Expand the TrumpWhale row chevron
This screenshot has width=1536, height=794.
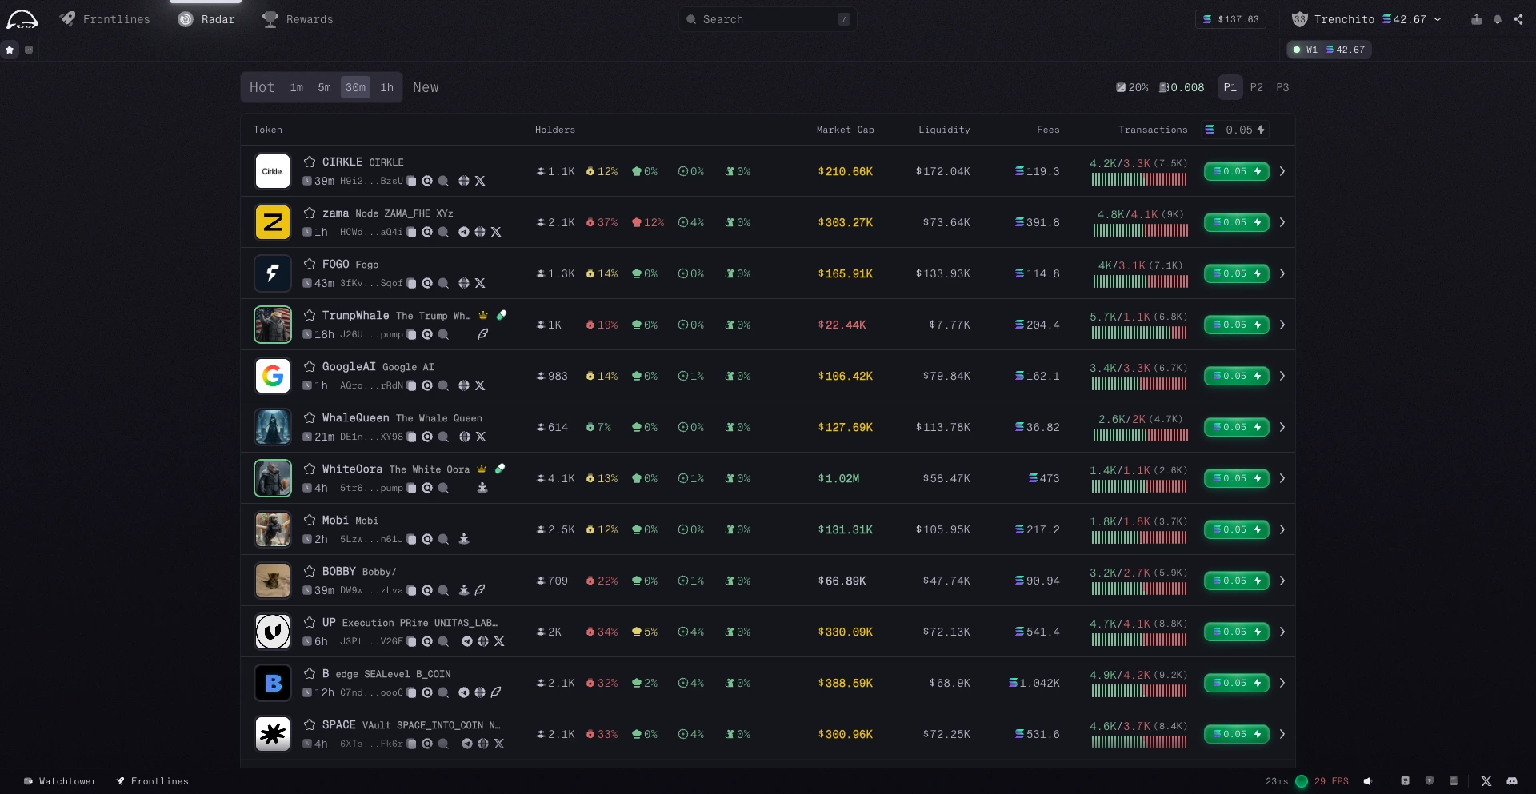[1282, 325]
